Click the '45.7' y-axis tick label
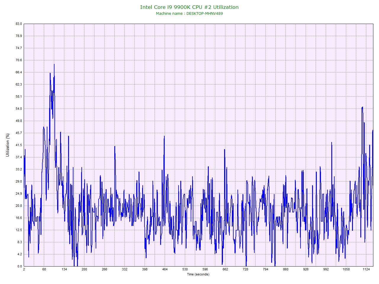Screen dimensions: 379x284 19,133
